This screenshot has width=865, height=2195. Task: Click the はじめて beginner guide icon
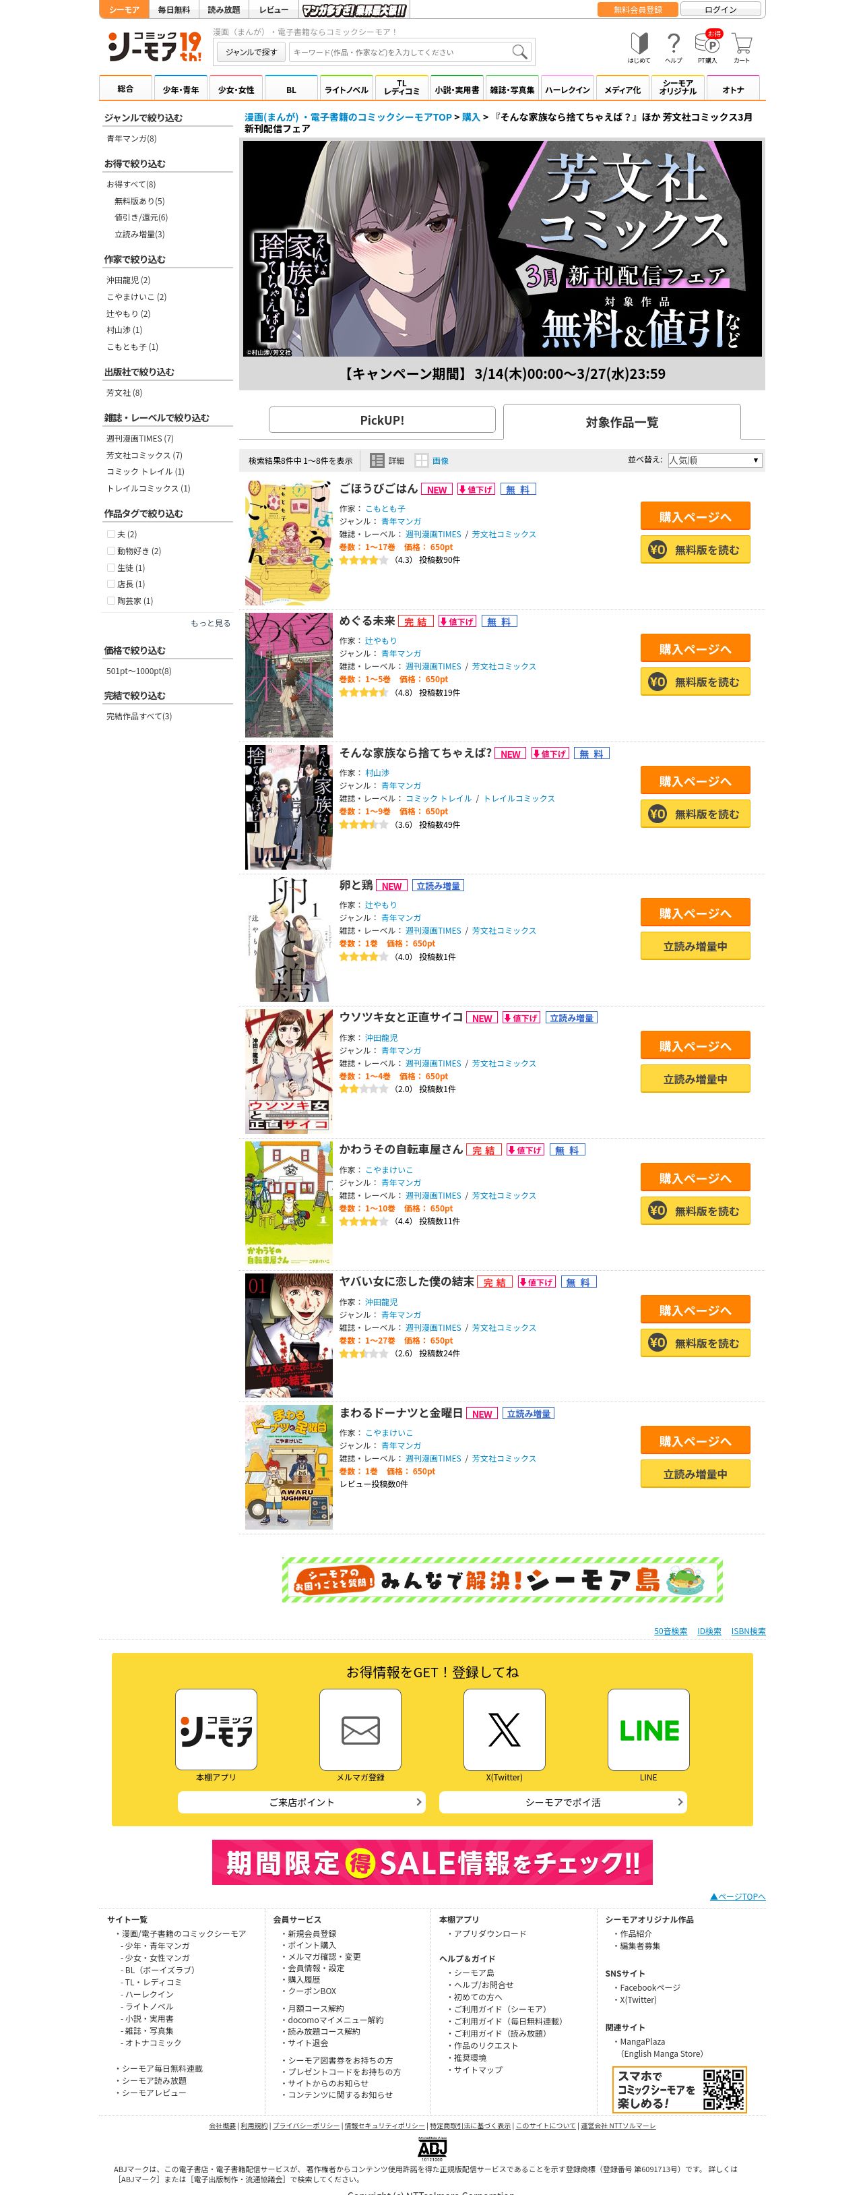point(639,48)
